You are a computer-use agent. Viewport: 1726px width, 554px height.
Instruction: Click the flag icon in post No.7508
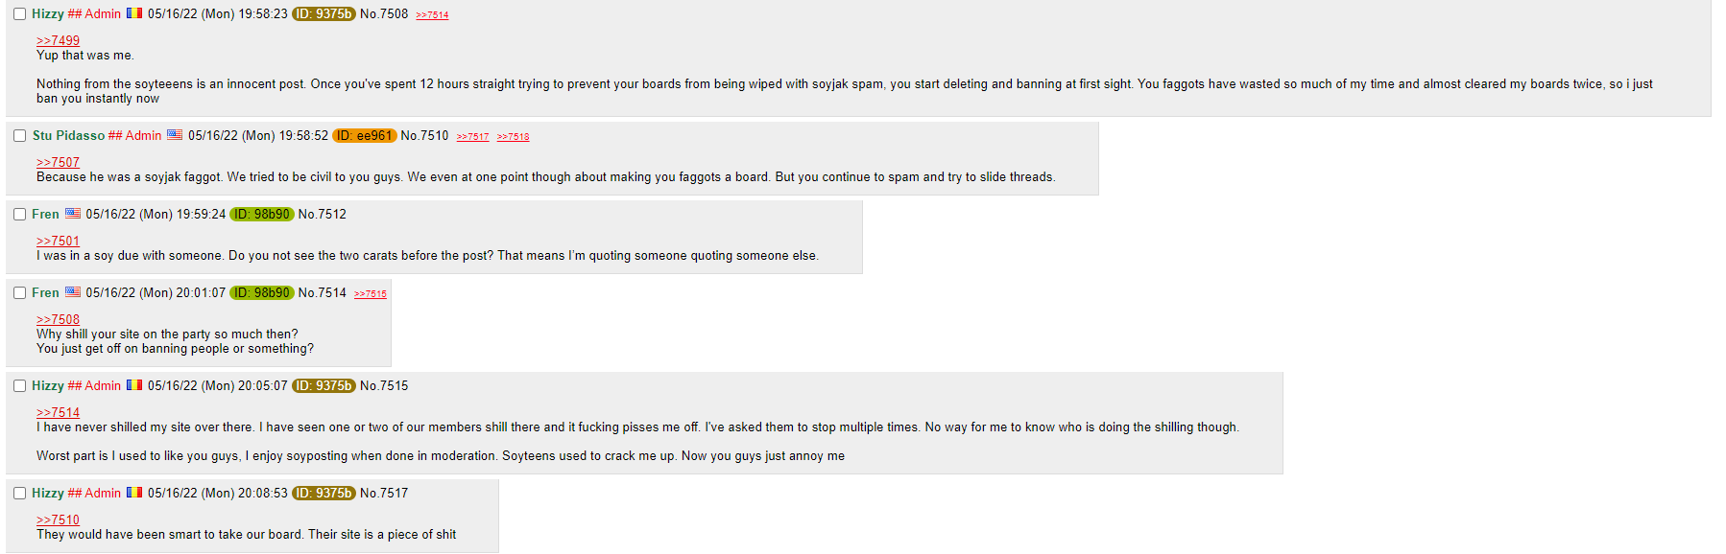click(x=134, y=13)
